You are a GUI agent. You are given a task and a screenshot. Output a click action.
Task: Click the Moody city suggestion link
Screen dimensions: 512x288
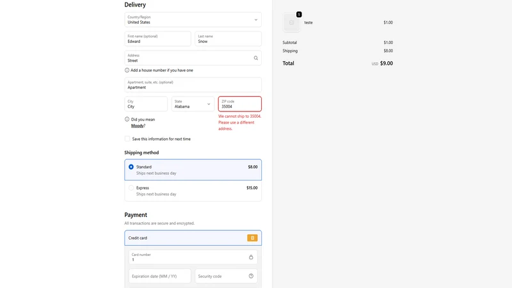click(138, 125)
